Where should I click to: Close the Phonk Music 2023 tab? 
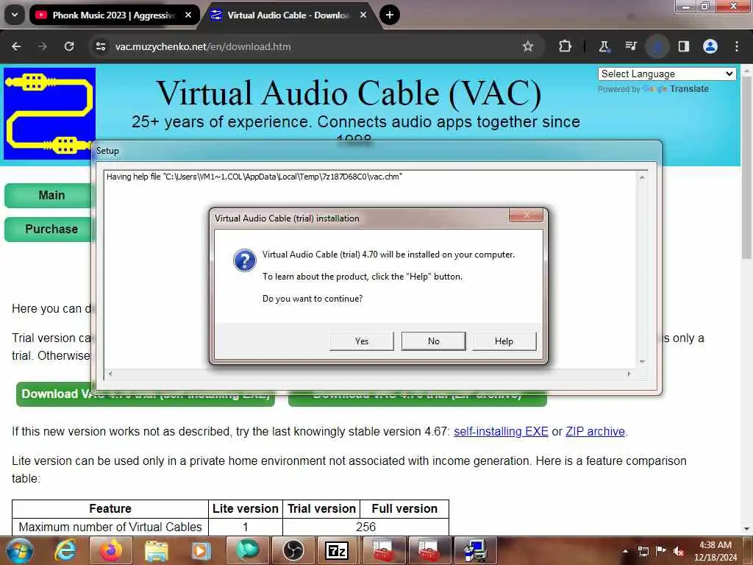tap(188, 15)
